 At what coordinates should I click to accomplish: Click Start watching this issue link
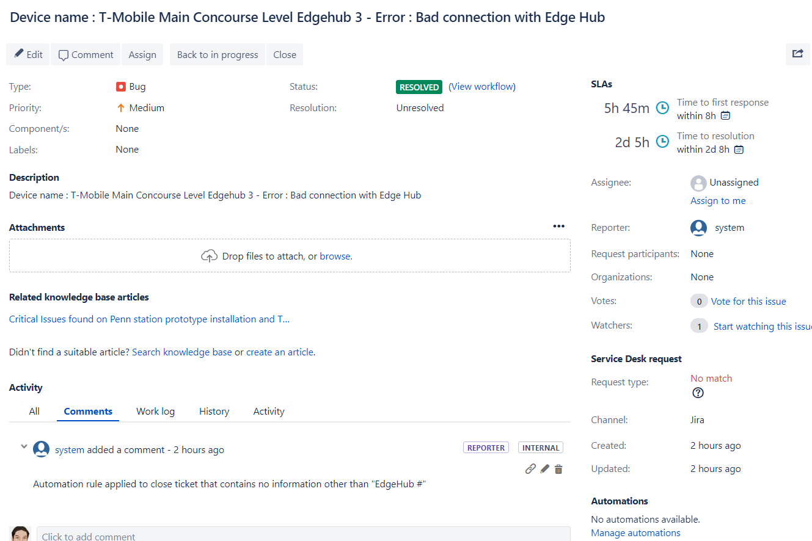coord(763,326)
